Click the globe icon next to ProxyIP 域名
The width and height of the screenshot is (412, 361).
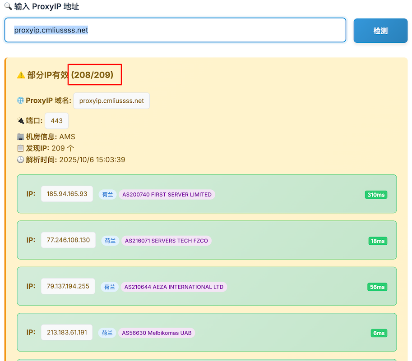pyautogui.click(x=20, y=101)
